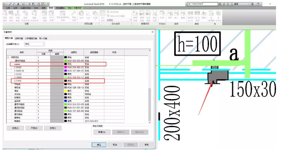Switch to the 分析 ribbon tab
Screen dimensions: 281x154
[x=15, y=8]
